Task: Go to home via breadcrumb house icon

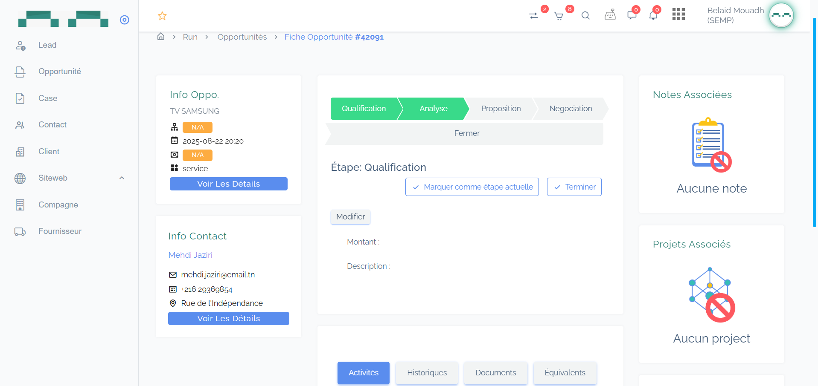Action: coord(161,37)
